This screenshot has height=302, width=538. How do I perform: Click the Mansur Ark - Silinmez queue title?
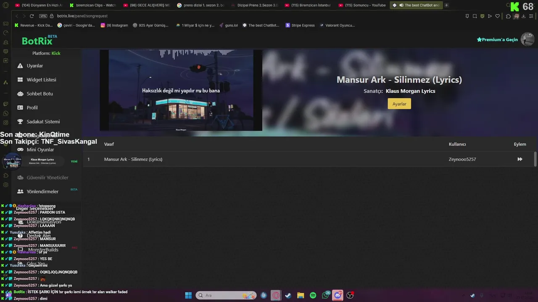click(x=133, y=159)
